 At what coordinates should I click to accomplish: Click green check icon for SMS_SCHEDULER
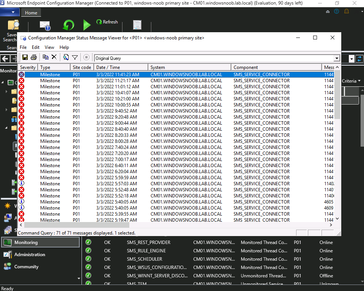click(x=88, y=259)
